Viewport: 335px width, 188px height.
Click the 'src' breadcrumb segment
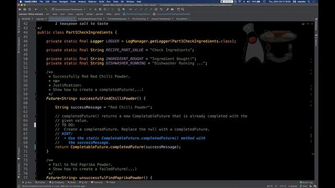pyautogui.click(x=48, y=14)
